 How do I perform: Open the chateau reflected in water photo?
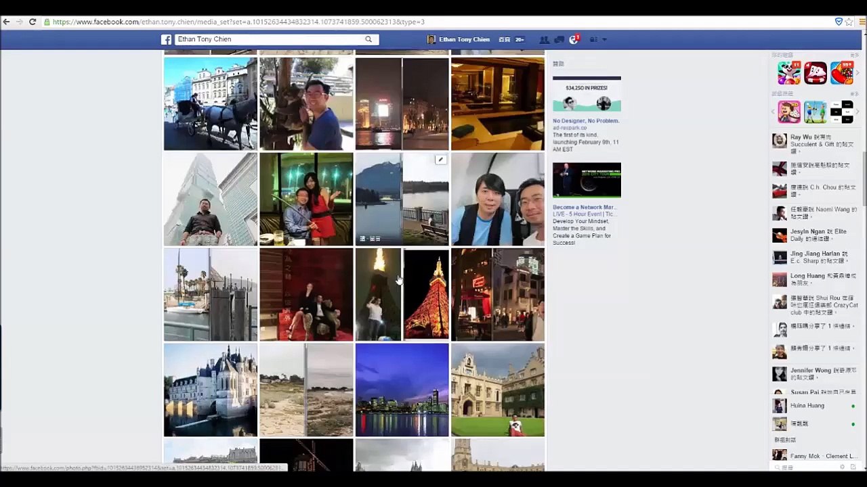(211, 390)
